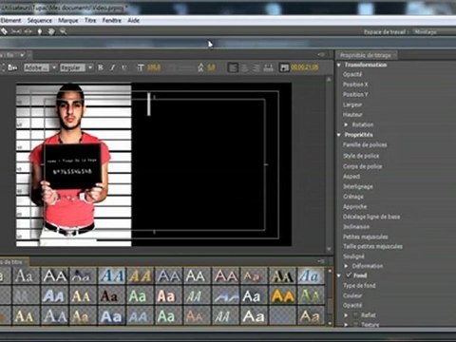The width and height of the screenshot is (456, 342).
Task: Click the mugshot photo in title canvas
Action: pos(73,164)
